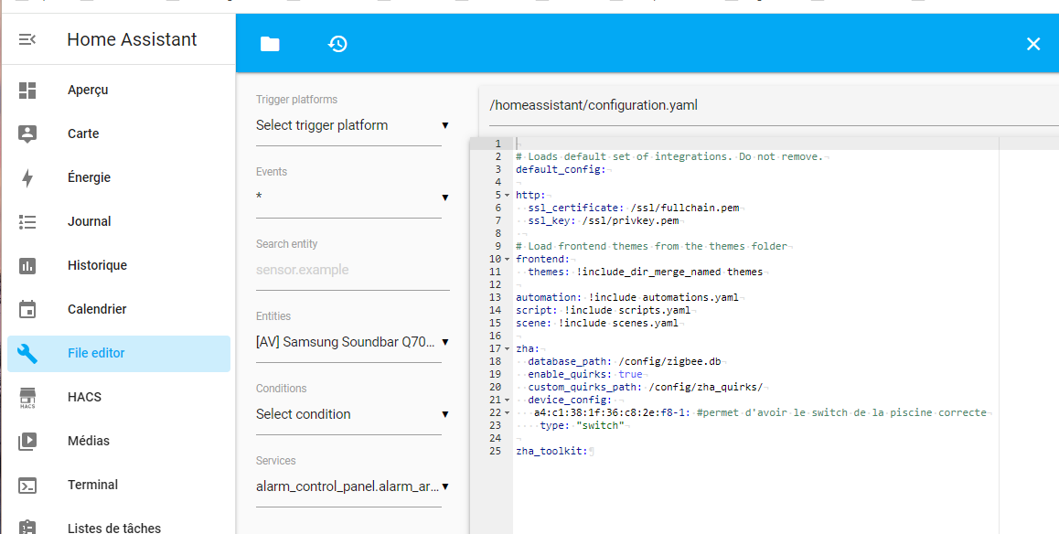Collapse the http: block at line 5
The height and width of the screenshot is (534, 1059).
[508, 195]
